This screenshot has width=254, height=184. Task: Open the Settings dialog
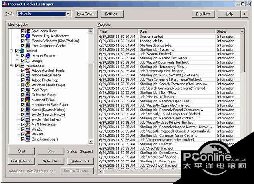point(112,14)
